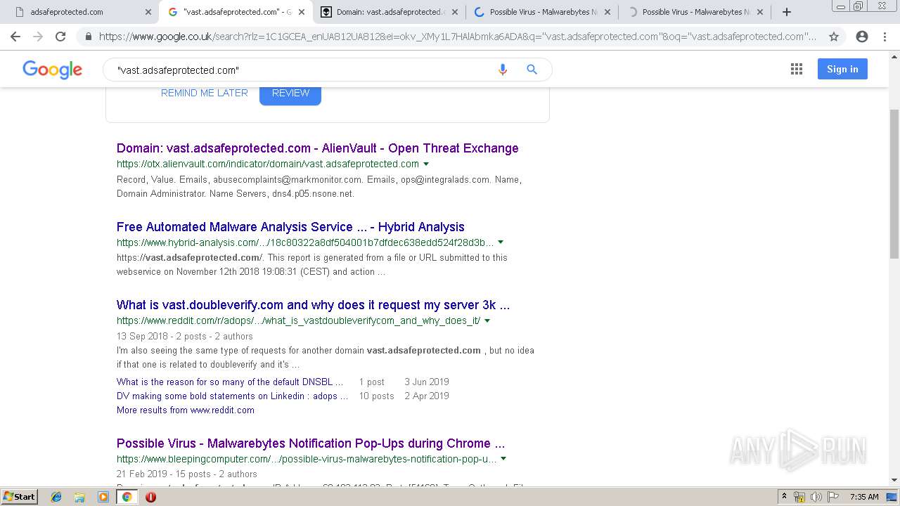This screenshot has height=506, width=900.
Task: Go to the Google homepage logo
Action: click(52, 70)
